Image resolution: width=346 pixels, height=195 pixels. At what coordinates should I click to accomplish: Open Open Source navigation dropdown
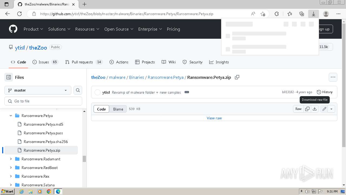click(x=119, y=29)
